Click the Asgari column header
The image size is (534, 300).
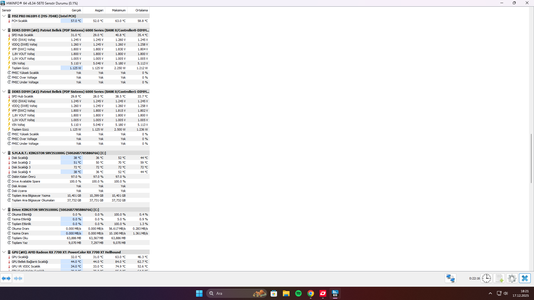[x=94, y=10]
